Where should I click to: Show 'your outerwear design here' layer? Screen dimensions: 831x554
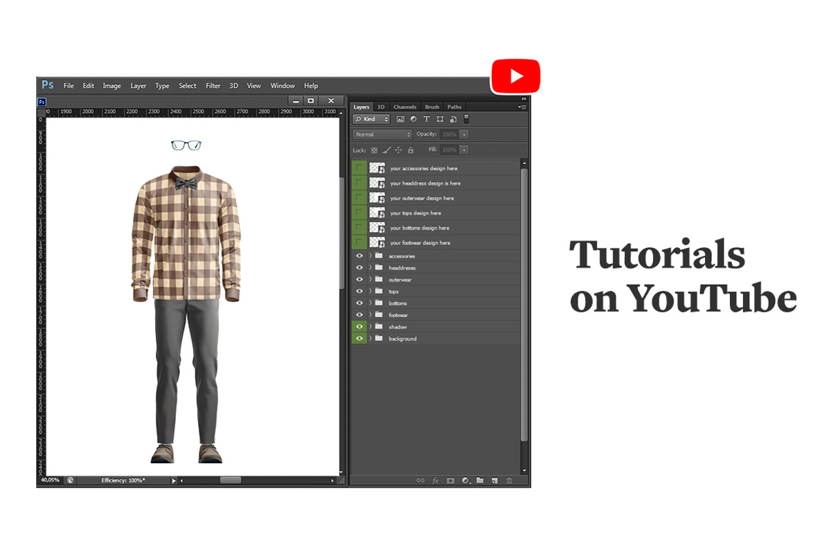click(x=359, y=198)
